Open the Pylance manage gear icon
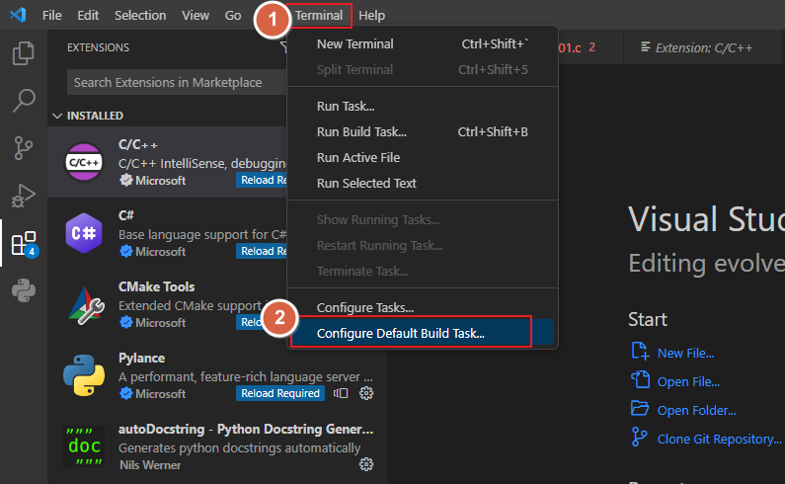 (x=366, y=393)
